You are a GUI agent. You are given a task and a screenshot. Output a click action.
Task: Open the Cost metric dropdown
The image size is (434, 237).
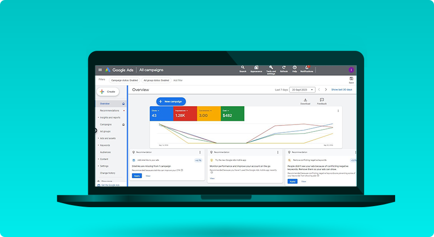click(225, 111)
